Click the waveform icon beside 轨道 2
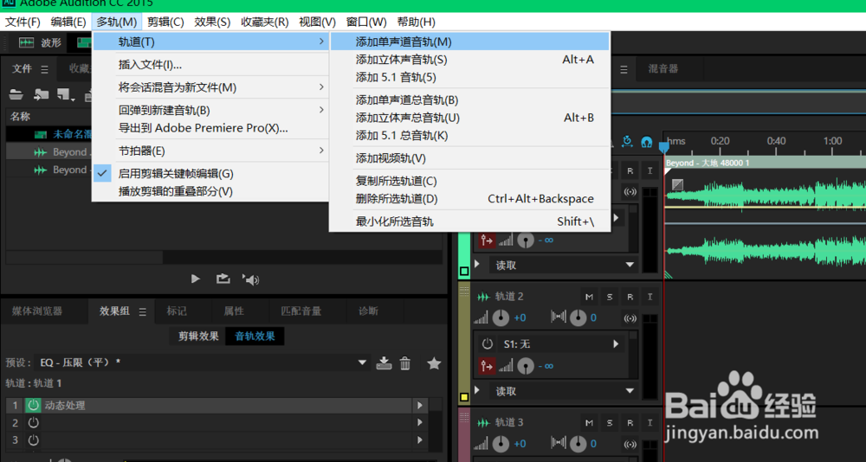 483,297
